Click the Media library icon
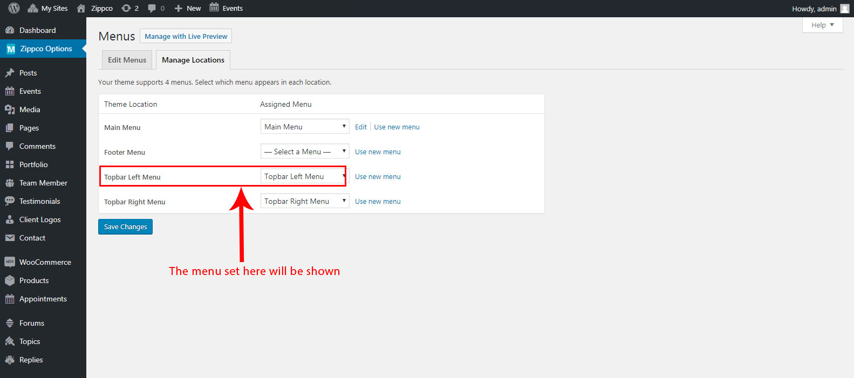This screenshot has height=378, width=854. coord(10,109)
